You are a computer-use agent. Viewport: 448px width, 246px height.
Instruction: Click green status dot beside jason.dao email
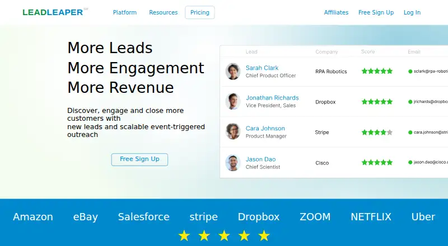410,162
